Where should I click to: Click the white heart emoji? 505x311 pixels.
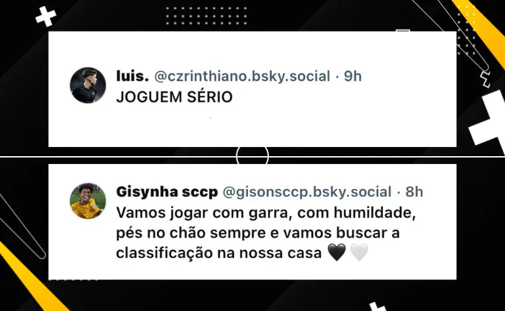[x=359, y=252]
